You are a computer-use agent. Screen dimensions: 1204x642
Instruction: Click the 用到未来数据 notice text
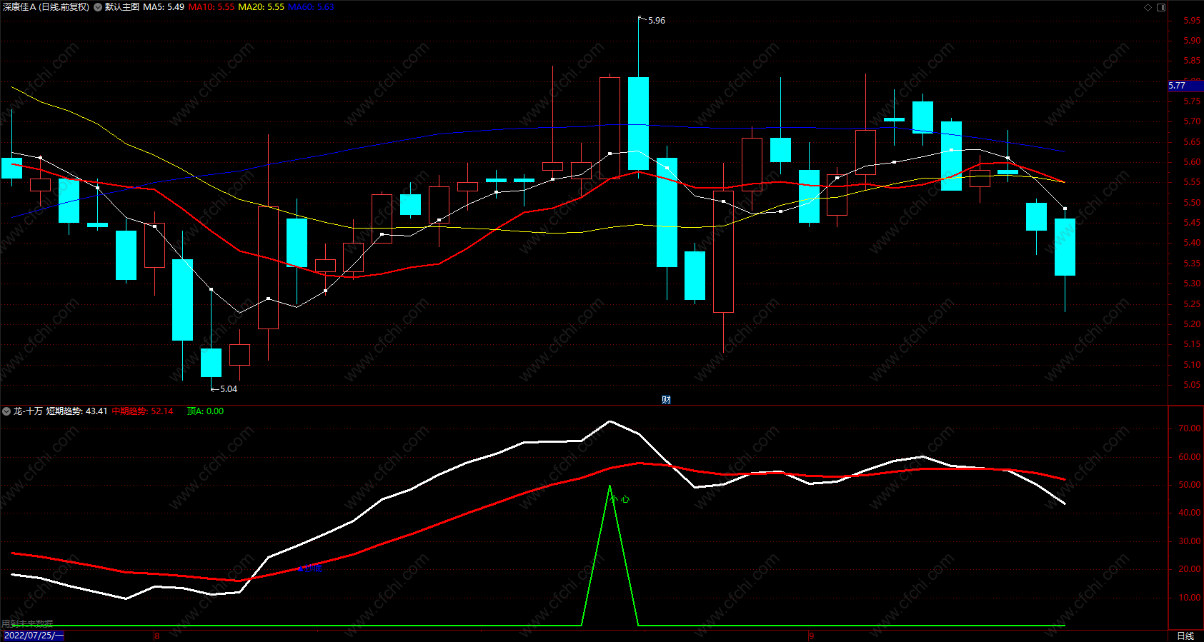pos(27,624)
